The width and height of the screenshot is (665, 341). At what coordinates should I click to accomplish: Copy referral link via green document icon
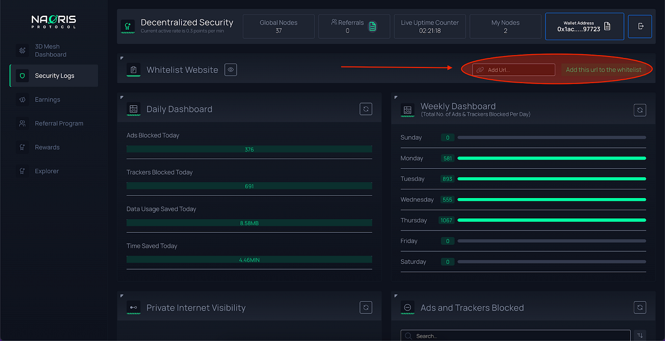point(372,27)
